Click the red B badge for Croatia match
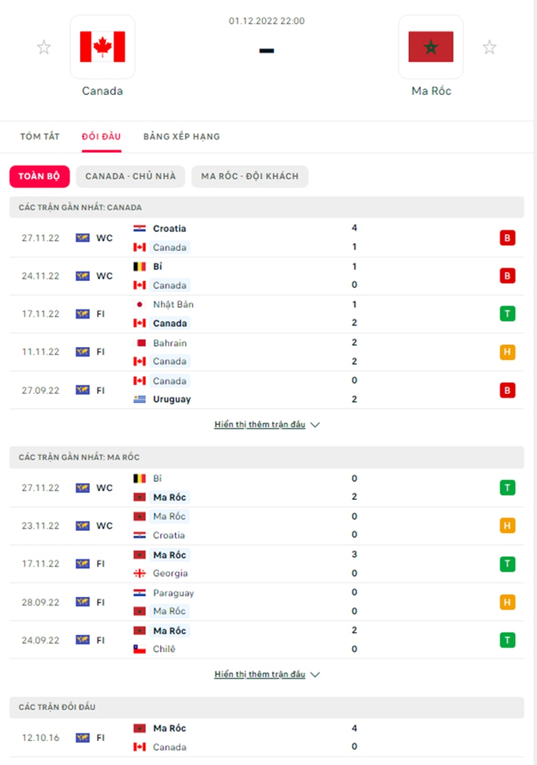This screenshot has width=537, height=765. pyautogui.click(x=507, y=238)
